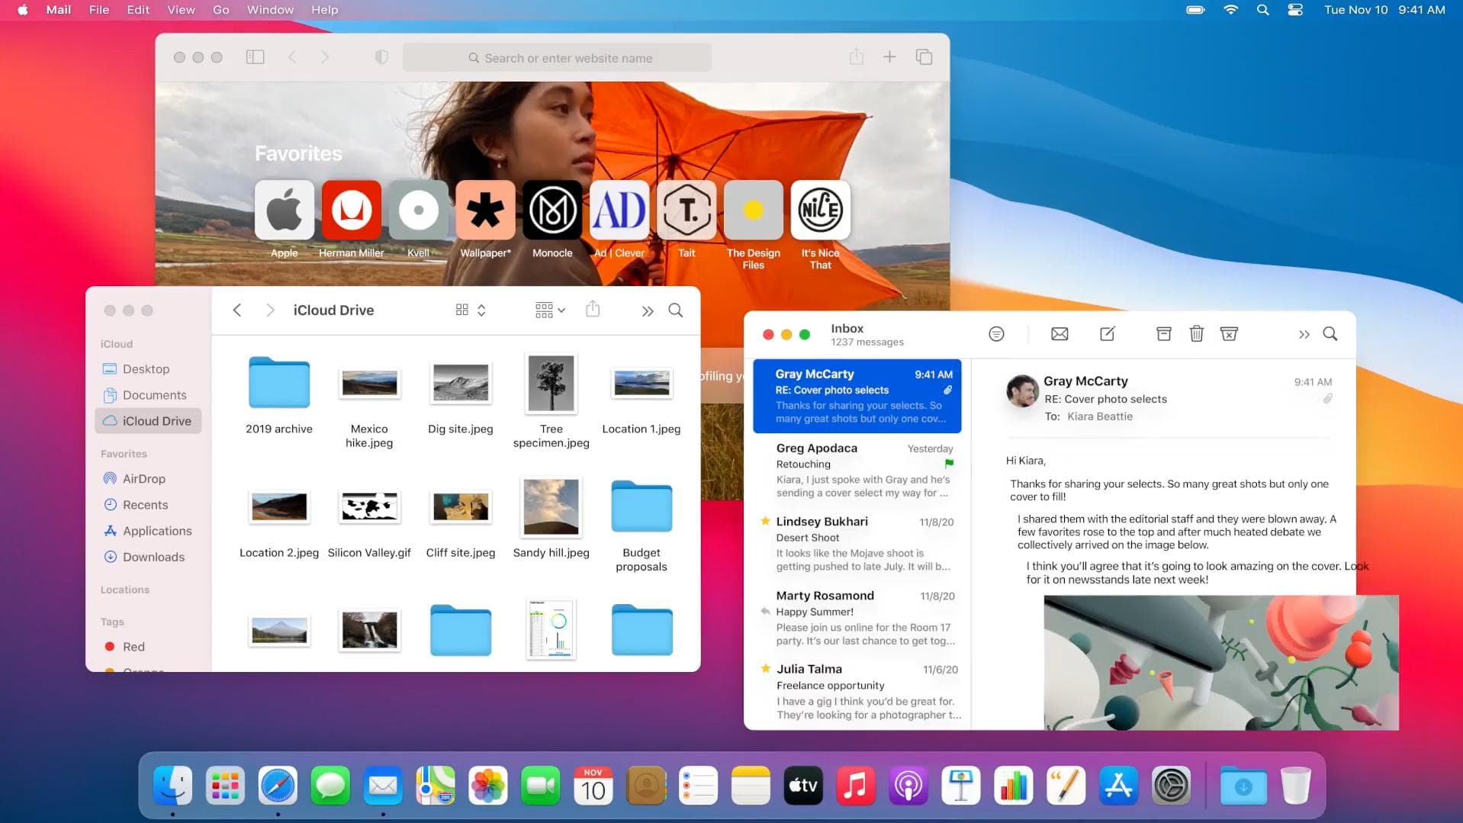This screenshot has width=1463, height=823.
Task: Select the Red tag in Finder sidebar
Action: point(133,647)
